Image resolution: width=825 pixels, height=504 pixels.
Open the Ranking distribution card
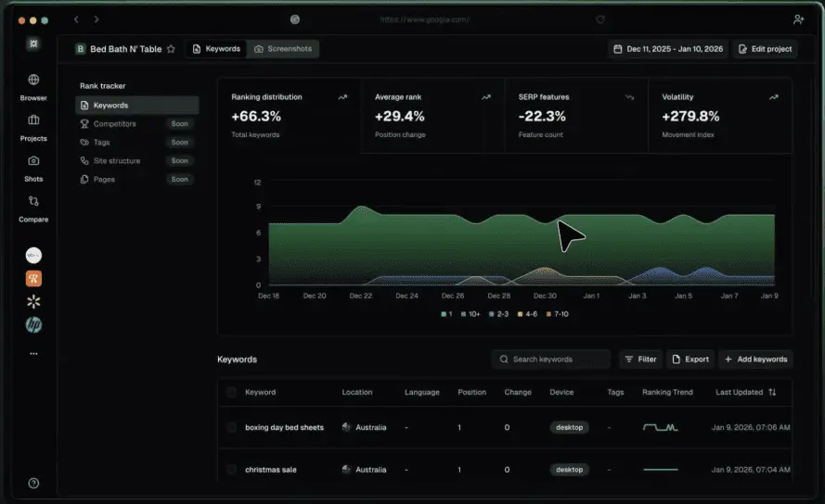coord(290,116)
